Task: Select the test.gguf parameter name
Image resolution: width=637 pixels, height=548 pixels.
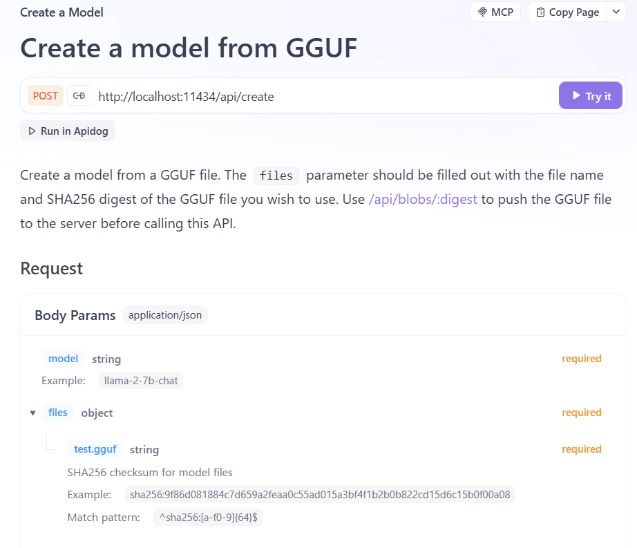Action: tap(95, 449)
